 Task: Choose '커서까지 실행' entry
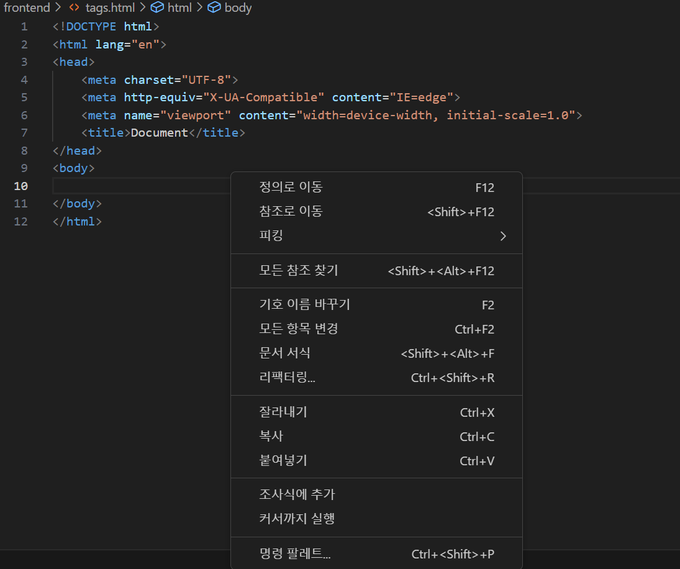pyautogui.click(x=376, y=519)
